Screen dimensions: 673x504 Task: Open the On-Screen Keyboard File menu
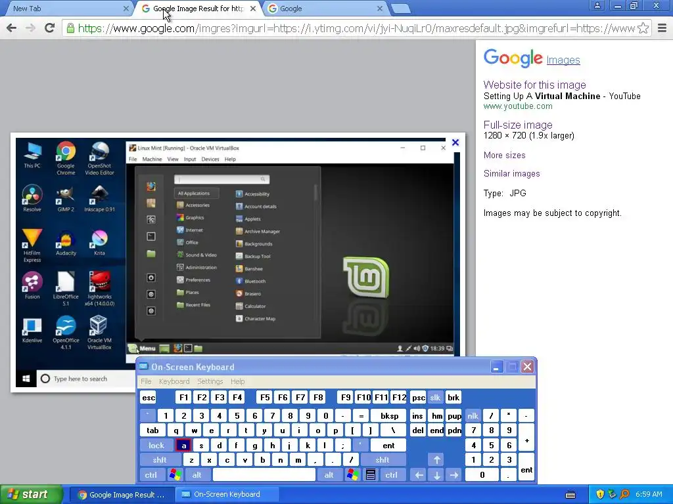click(x=146, y=381)
